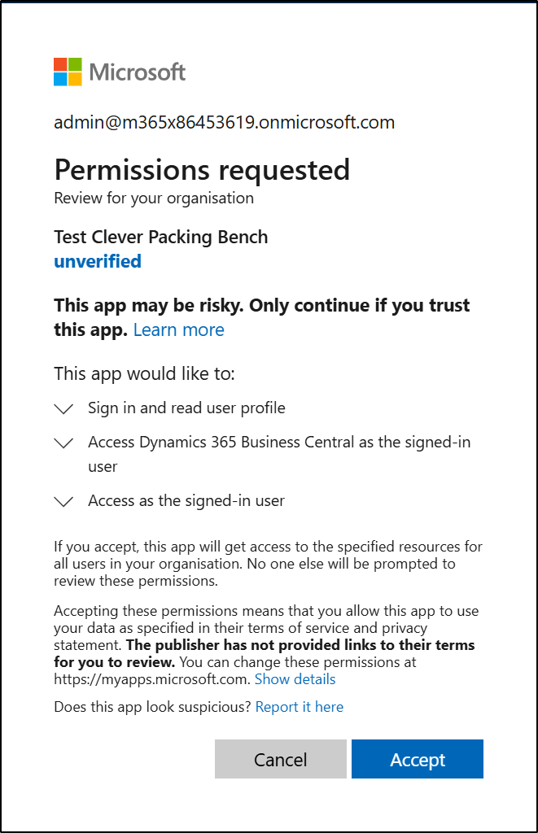Click the Microsoft wordmark text
538x833 pixels.
(x=138, y=72)
